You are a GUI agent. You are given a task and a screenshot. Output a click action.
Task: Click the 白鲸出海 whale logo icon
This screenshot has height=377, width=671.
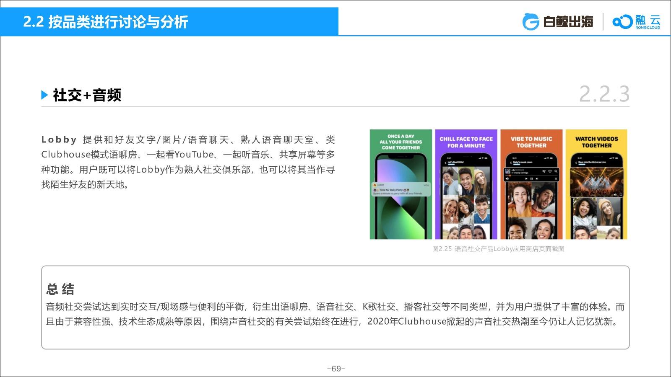point(531,22)
